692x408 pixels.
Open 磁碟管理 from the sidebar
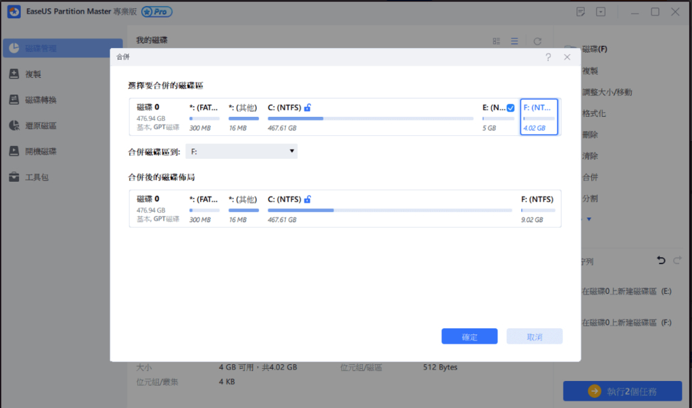coord(41,49)
